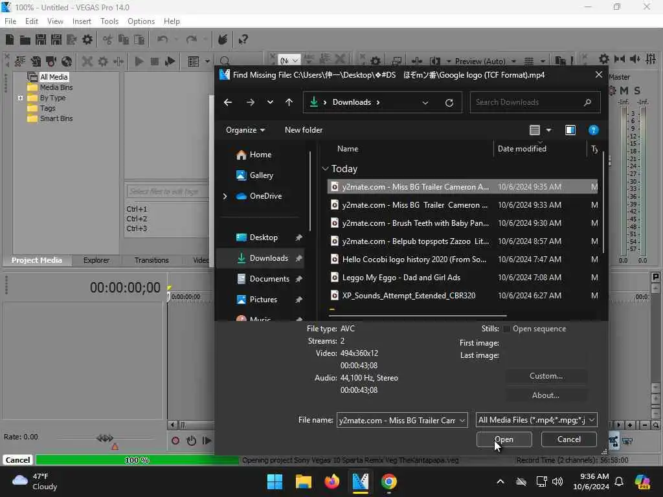Image resolution: width=663 pixels, height=497 pixels.
Task: Click the refresh icon in file dialog address bar
Action: [x=449, y=102]
